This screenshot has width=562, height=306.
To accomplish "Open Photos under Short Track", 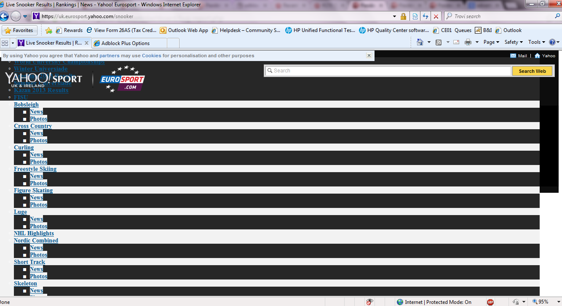I will (x=38, y=276).
